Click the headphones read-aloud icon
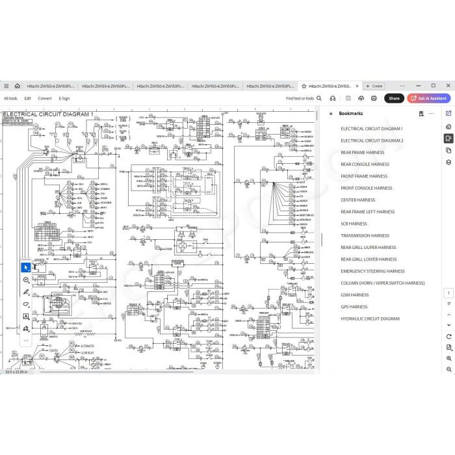 333,98
